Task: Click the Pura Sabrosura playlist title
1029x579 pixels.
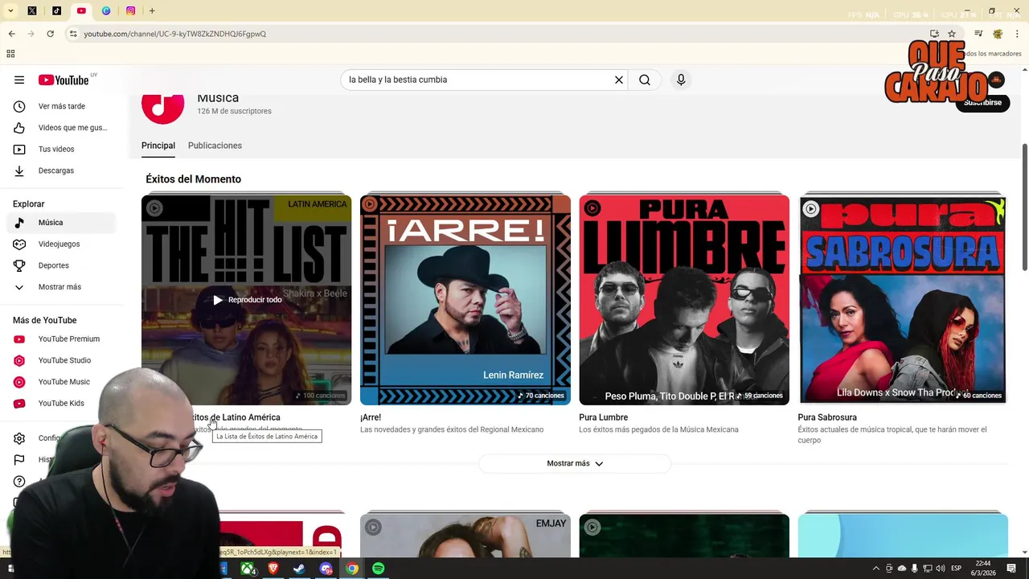Action: tap(827, 417)
